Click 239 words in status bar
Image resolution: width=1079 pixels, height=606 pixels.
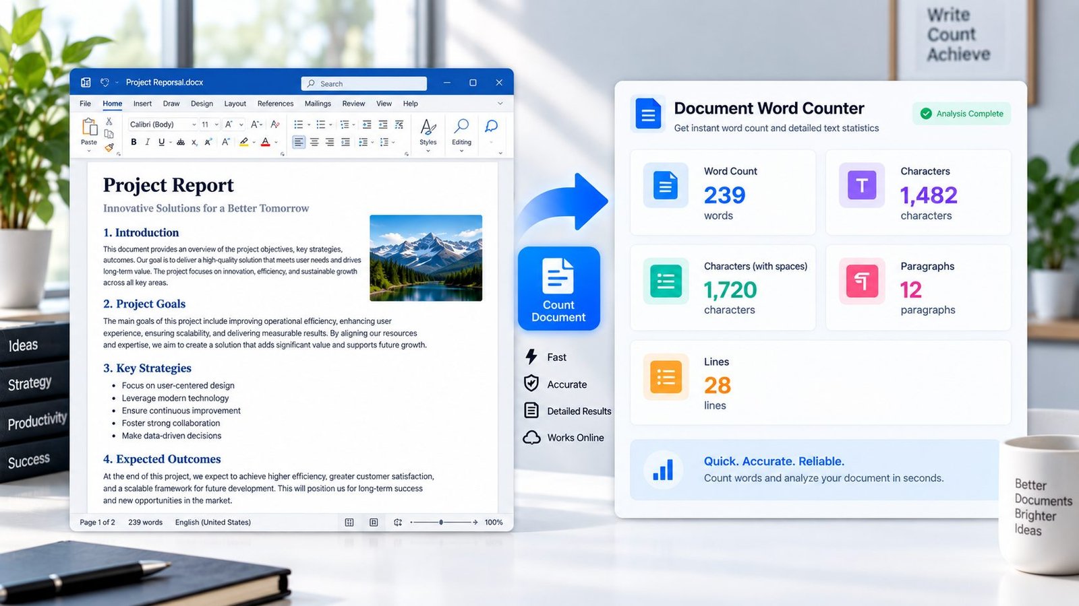[145, 523]
